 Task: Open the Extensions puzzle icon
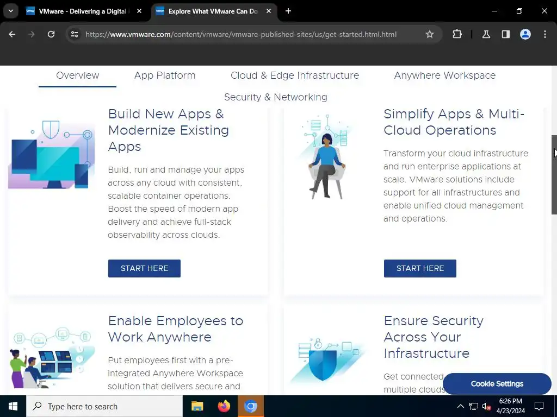click(x=457, y=34)
